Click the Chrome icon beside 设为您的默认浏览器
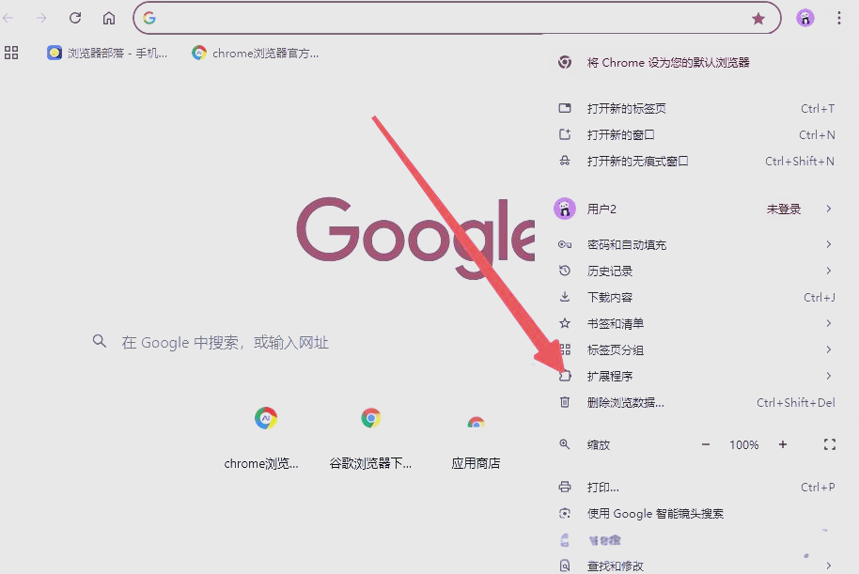The width and height of the screenshot is (859, 574). click(x=564, y=62)
